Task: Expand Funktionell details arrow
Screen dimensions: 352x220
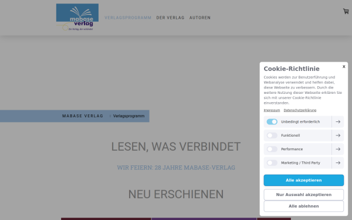Action: (338, 136)
